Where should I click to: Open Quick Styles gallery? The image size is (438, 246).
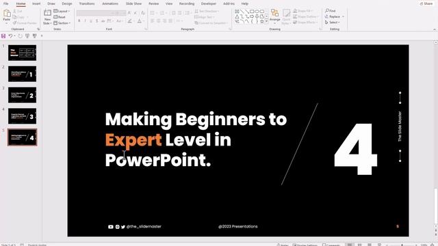coord(286,16)
